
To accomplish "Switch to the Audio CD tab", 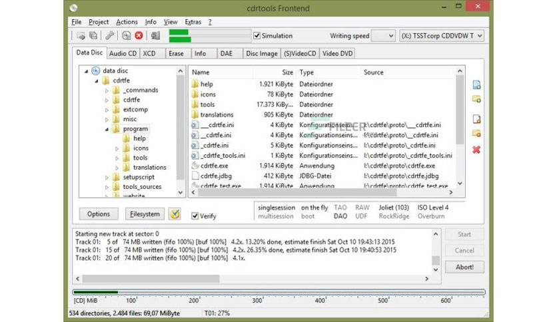I will coord(123,53).
